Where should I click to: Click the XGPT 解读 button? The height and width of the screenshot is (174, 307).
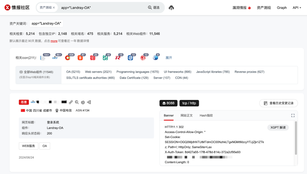tap(278, 127)
